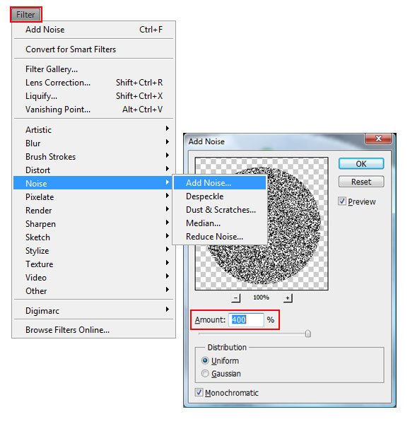Zoom in the noise preview with the plus button
The width and height of the screenshot is (410, 424).
coord(288,298)
